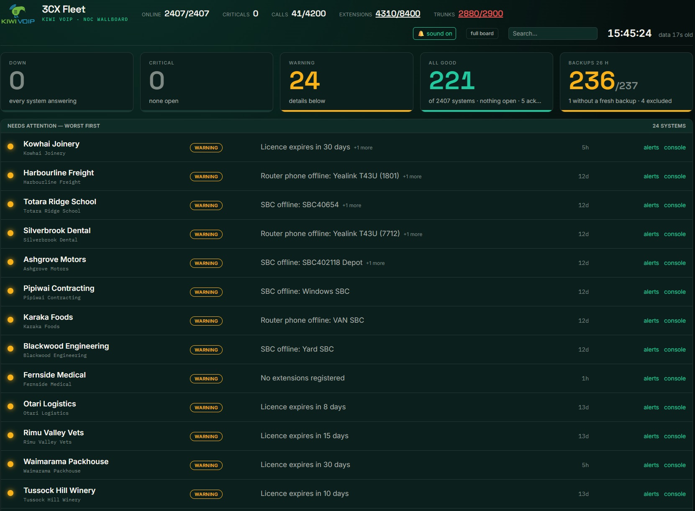View alerts for Waimarama Packhouse
Viewport: 695px width, 511px height.
point(651,465)
